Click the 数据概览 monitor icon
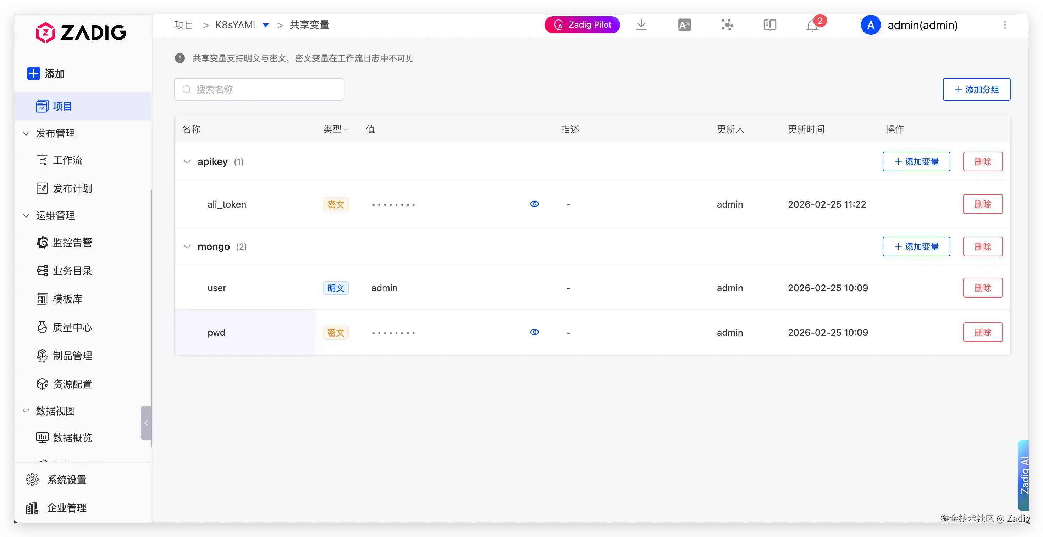The image size is (1043, 537). 42,437
